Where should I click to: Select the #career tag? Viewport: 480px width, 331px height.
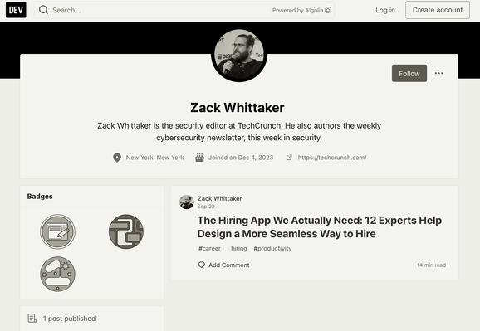[209, 248]
